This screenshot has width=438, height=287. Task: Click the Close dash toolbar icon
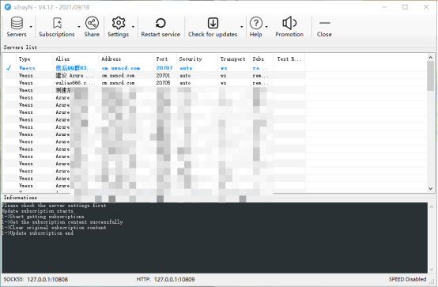click(x=325, y=23)
